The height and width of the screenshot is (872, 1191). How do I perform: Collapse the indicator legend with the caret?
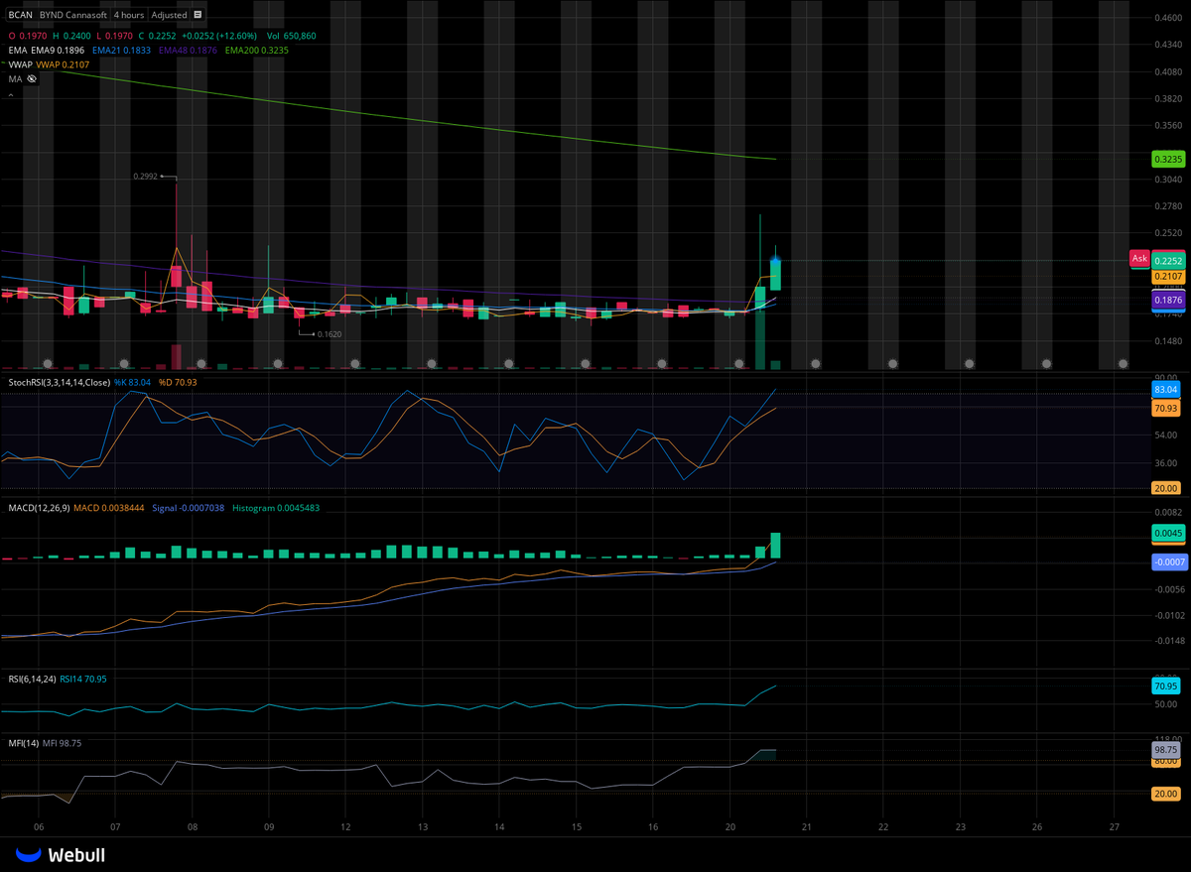tap(12, 94)
